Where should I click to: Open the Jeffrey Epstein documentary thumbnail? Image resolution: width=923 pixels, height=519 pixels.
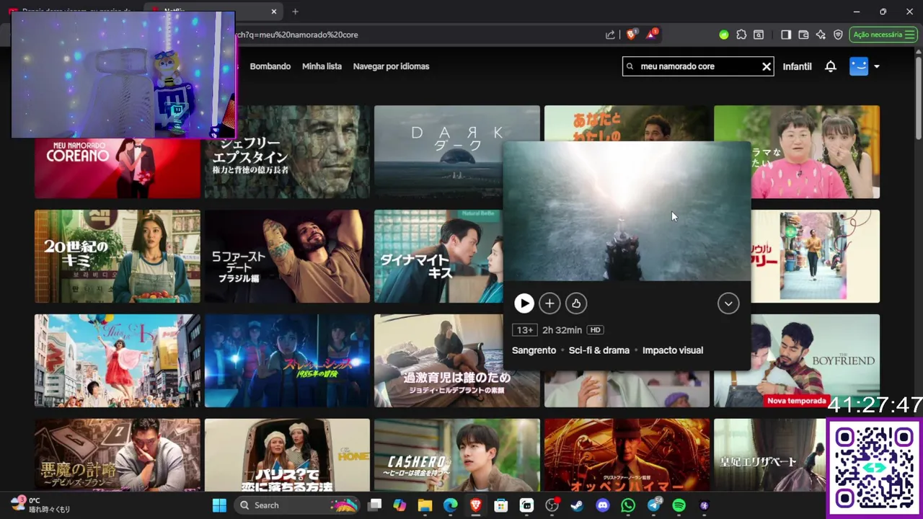click(x=287, y=152)
